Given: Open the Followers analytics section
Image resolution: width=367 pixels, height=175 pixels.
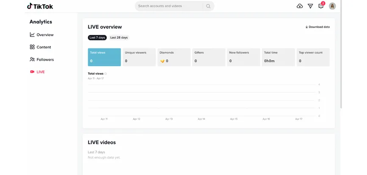Looking at the screenshot, I should point(42,59).
